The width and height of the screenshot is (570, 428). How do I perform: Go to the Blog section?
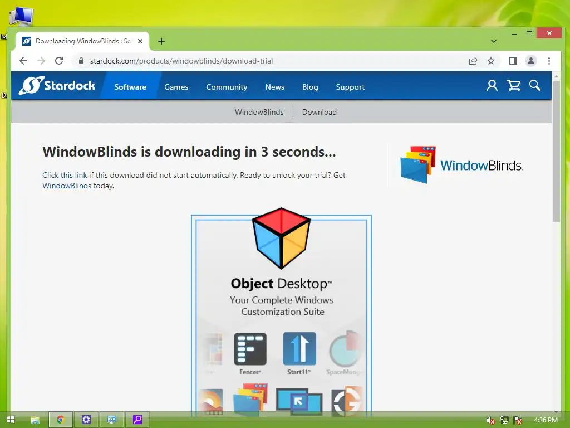click(x=310, y=87)
